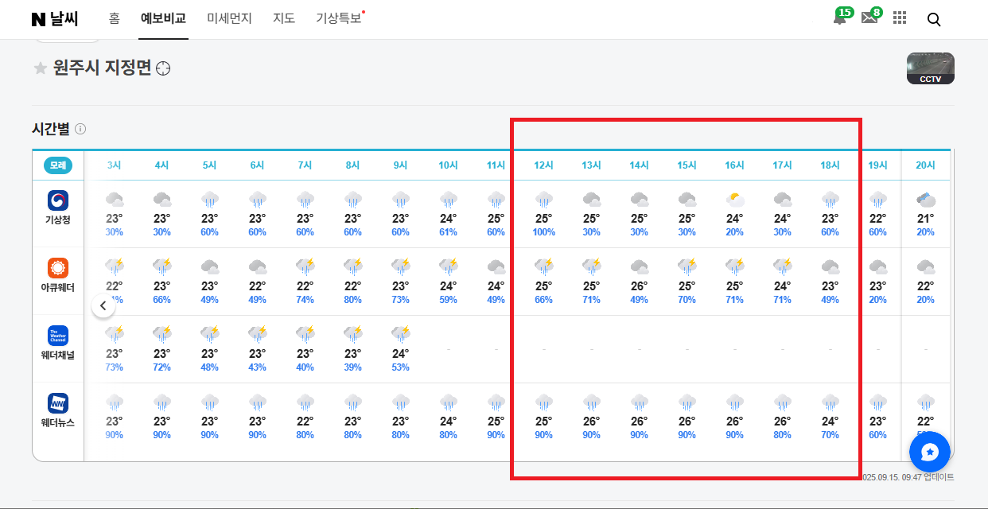The image size is (988, 509).
Task: Go to the 기상특보 tab
Action: pos(339,18)
